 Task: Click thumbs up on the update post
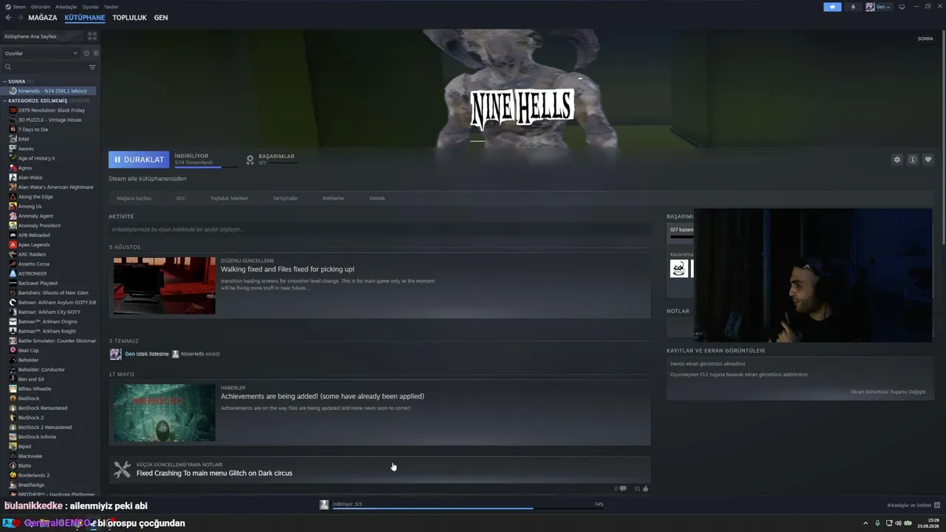[x=645, y=488]
